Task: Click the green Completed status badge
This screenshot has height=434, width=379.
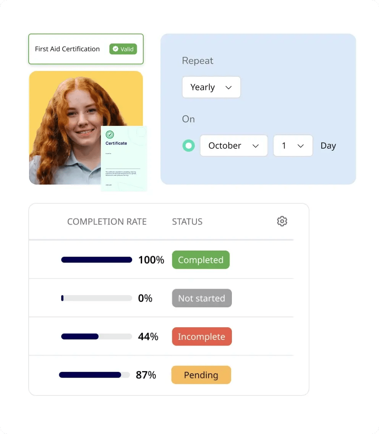Action: (x=201, y=260)
